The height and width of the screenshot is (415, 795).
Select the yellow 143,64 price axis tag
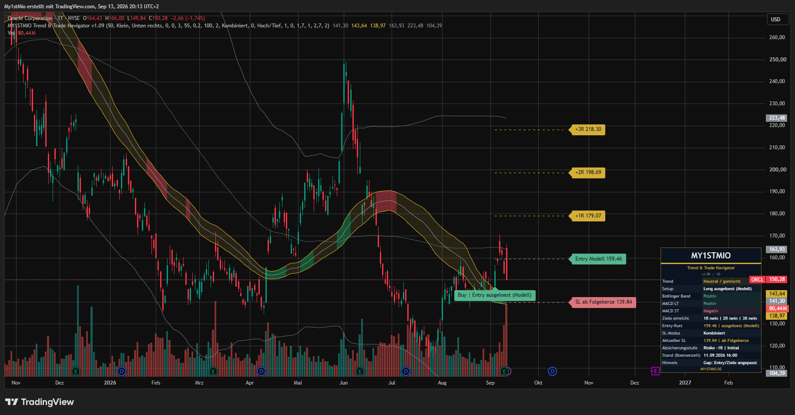pyautogui.click(x=777, y=294)
